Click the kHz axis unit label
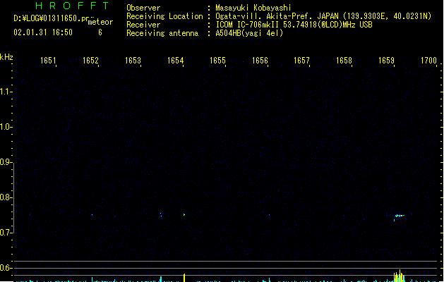The image size is (444, 282). [6, 57]
